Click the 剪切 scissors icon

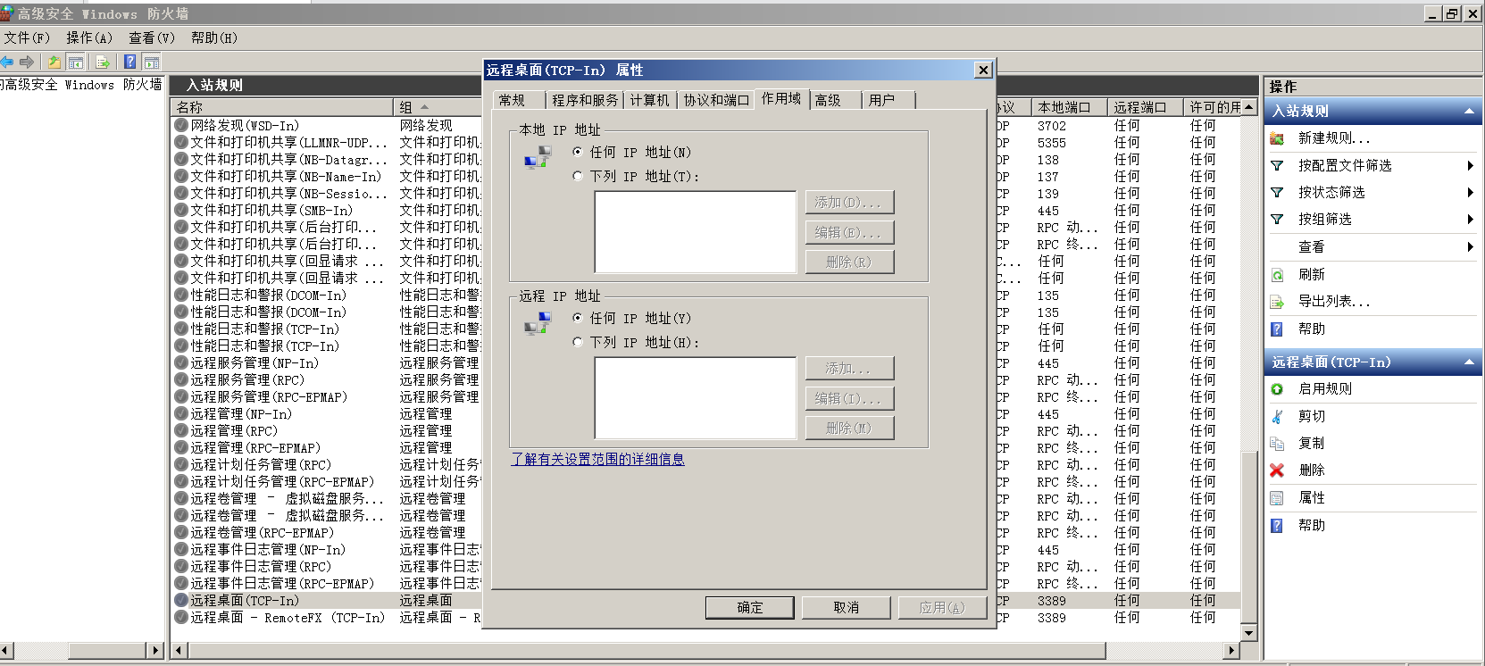click(1277, 416)
